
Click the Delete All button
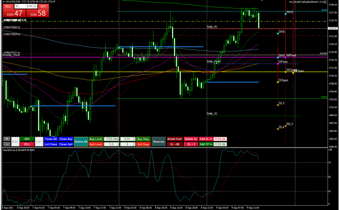[81, 142]
